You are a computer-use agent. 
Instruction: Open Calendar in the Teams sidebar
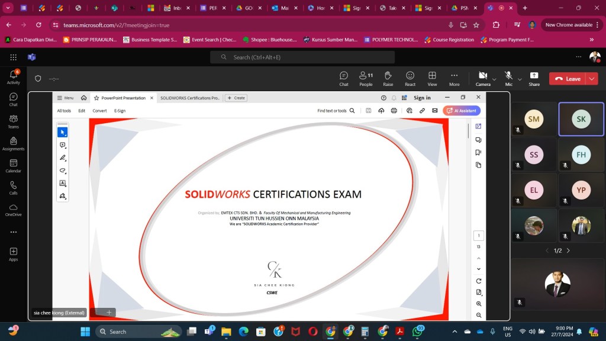(13, 165)
